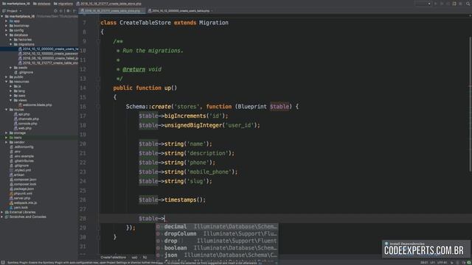Click the Project panel settings gear icon
This screenshot has width=472, height=265.
(69, 11)
